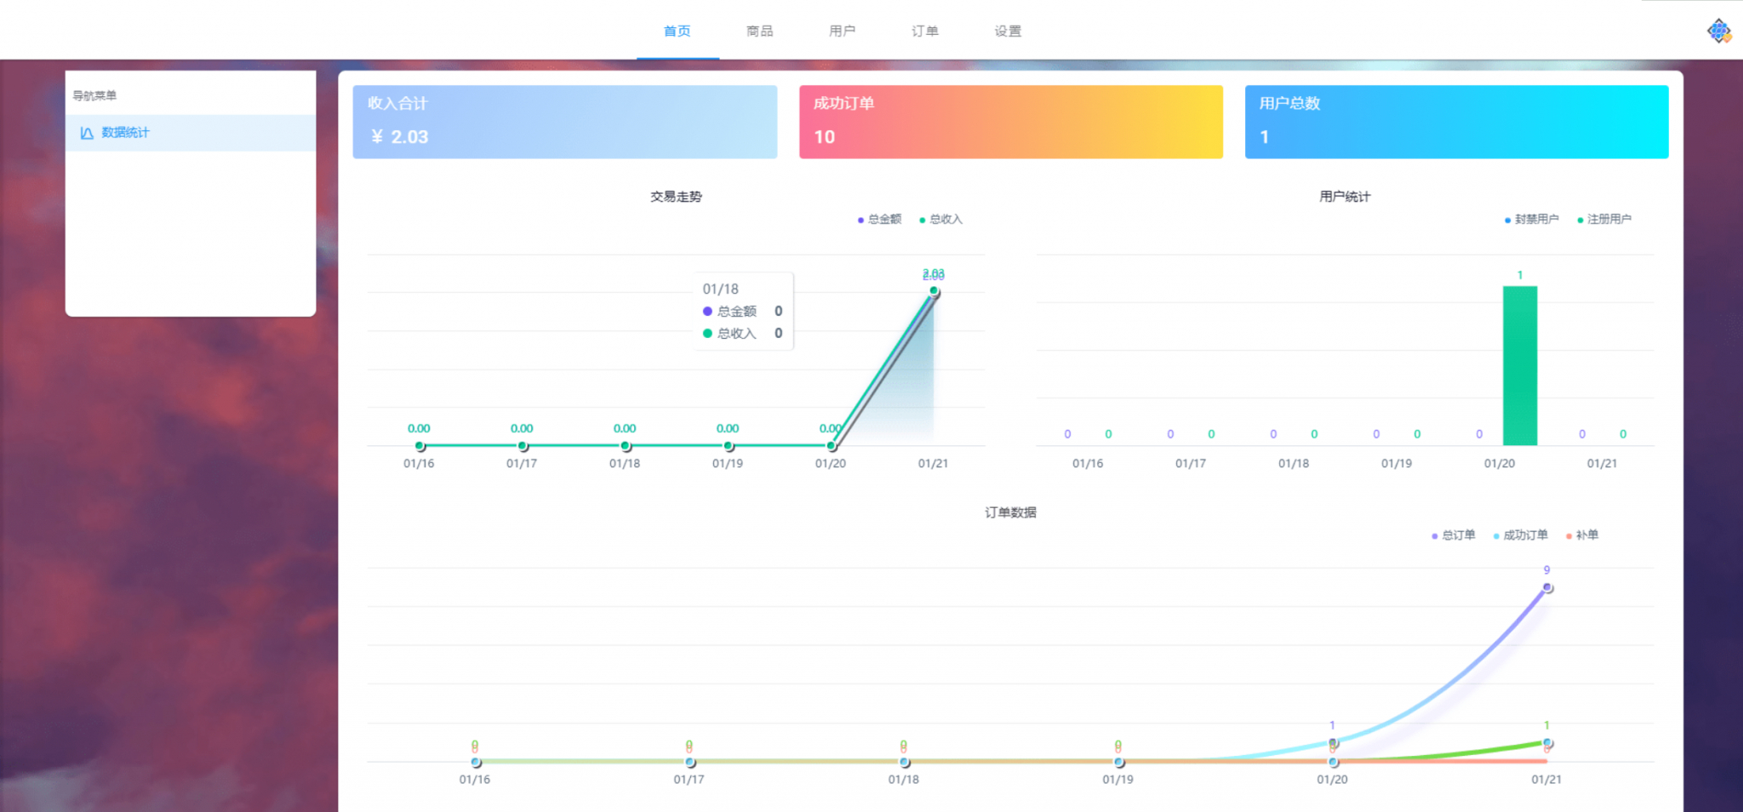Click the 用户总数 summary card
This screenshot has width=1743, height=812.
(1457, 122)
